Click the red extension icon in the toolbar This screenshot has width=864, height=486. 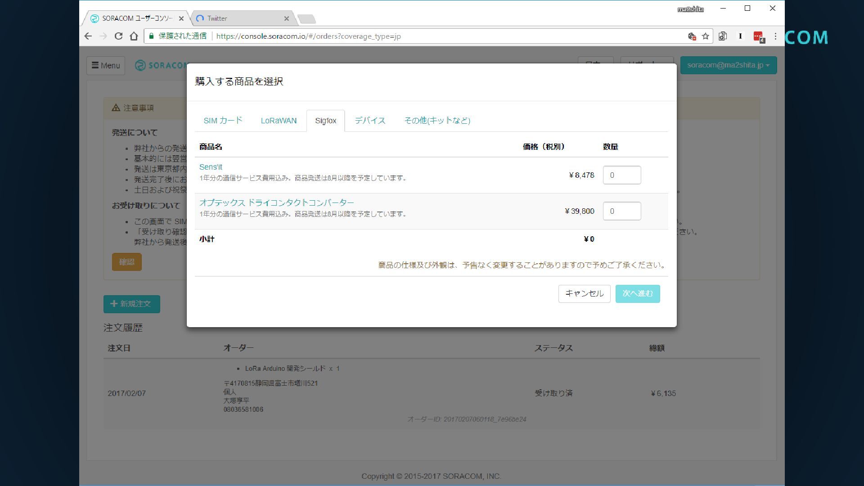point(759,36)
